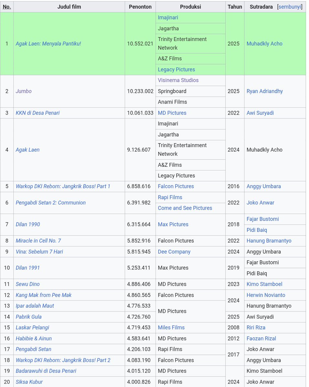
Task: Open Ipar adalah Maut film link
Action: coord(35,306)
